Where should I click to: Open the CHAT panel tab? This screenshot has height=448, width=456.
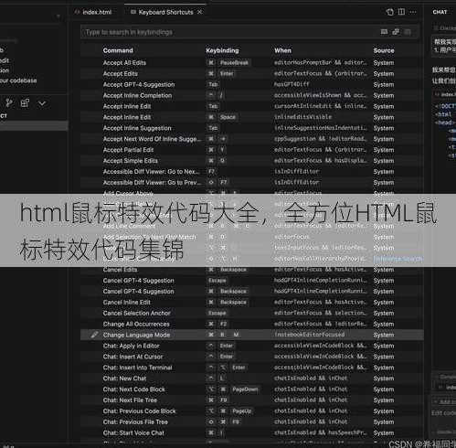click(x=440, y=12)
